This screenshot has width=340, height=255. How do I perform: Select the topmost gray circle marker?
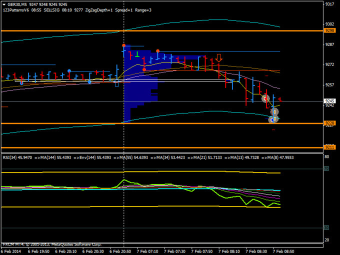266,98
